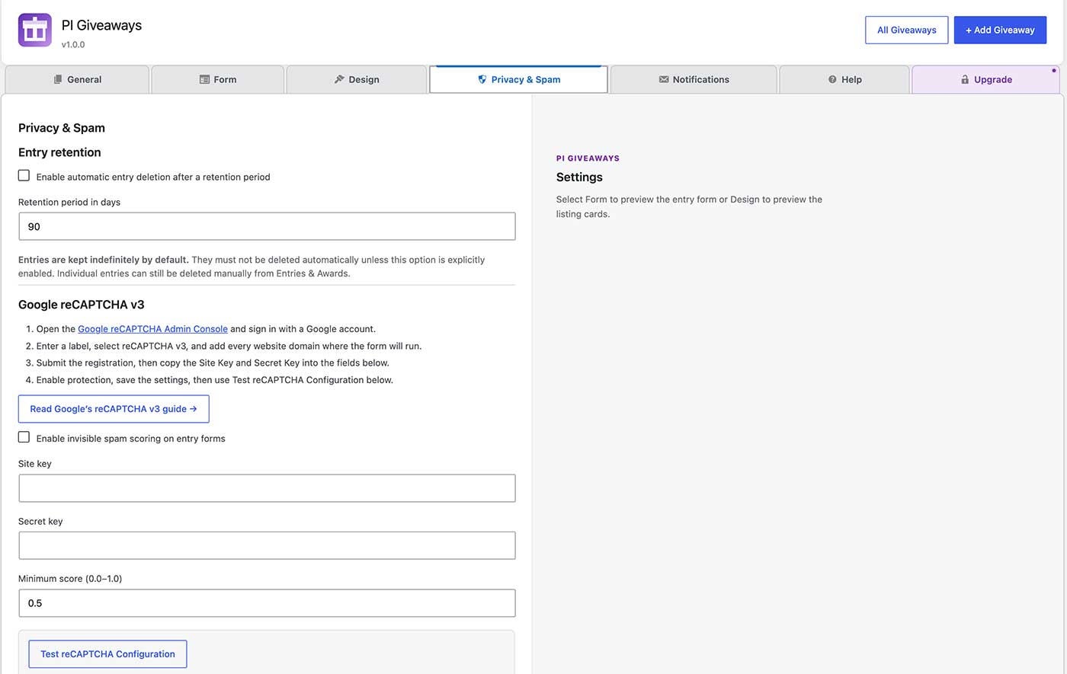Click the Design tab brush icon

point(339,79)
